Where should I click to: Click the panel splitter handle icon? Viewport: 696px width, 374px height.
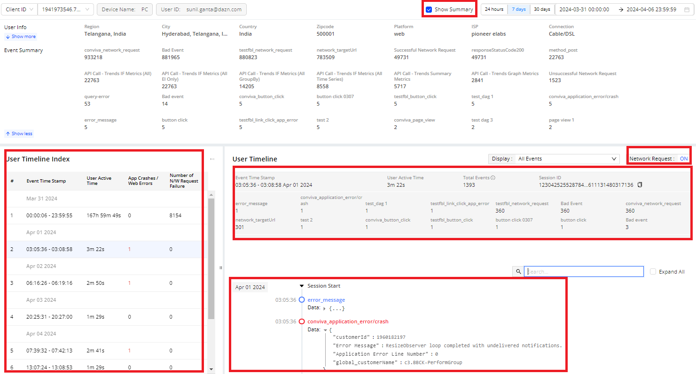point(221,268)
